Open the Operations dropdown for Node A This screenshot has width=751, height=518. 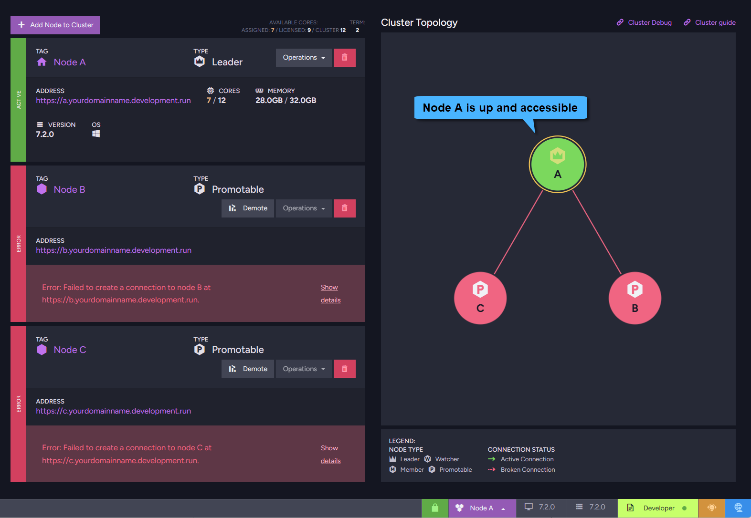(x=304, y=58)
